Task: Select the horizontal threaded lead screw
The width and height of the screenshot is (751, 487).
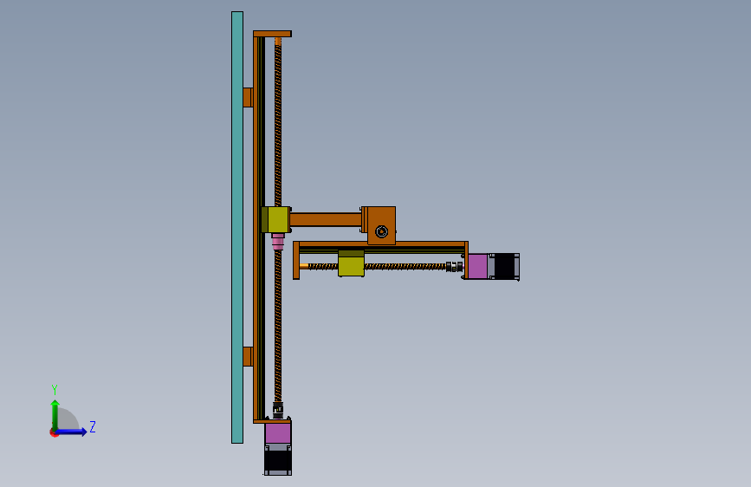Action: [x=405, y=267]
